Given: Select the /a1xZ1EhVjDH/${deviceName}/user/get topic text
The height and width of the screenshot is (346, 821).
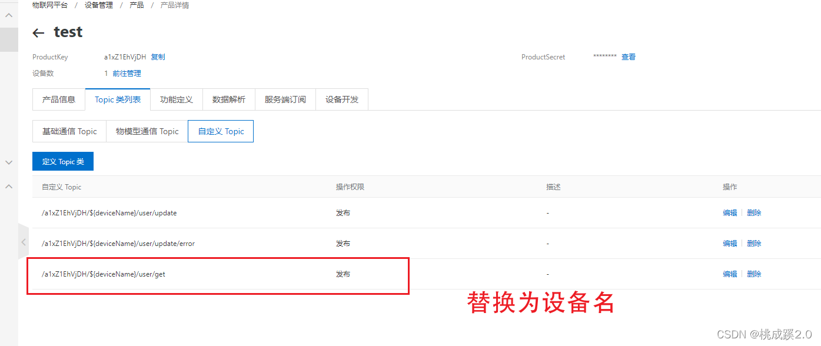Looking at the screenshot, I should (x=103, y=274).
